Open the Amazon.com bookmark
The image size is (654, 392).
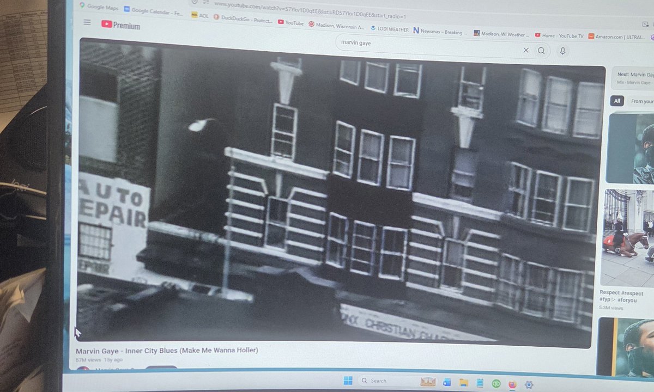617,36
